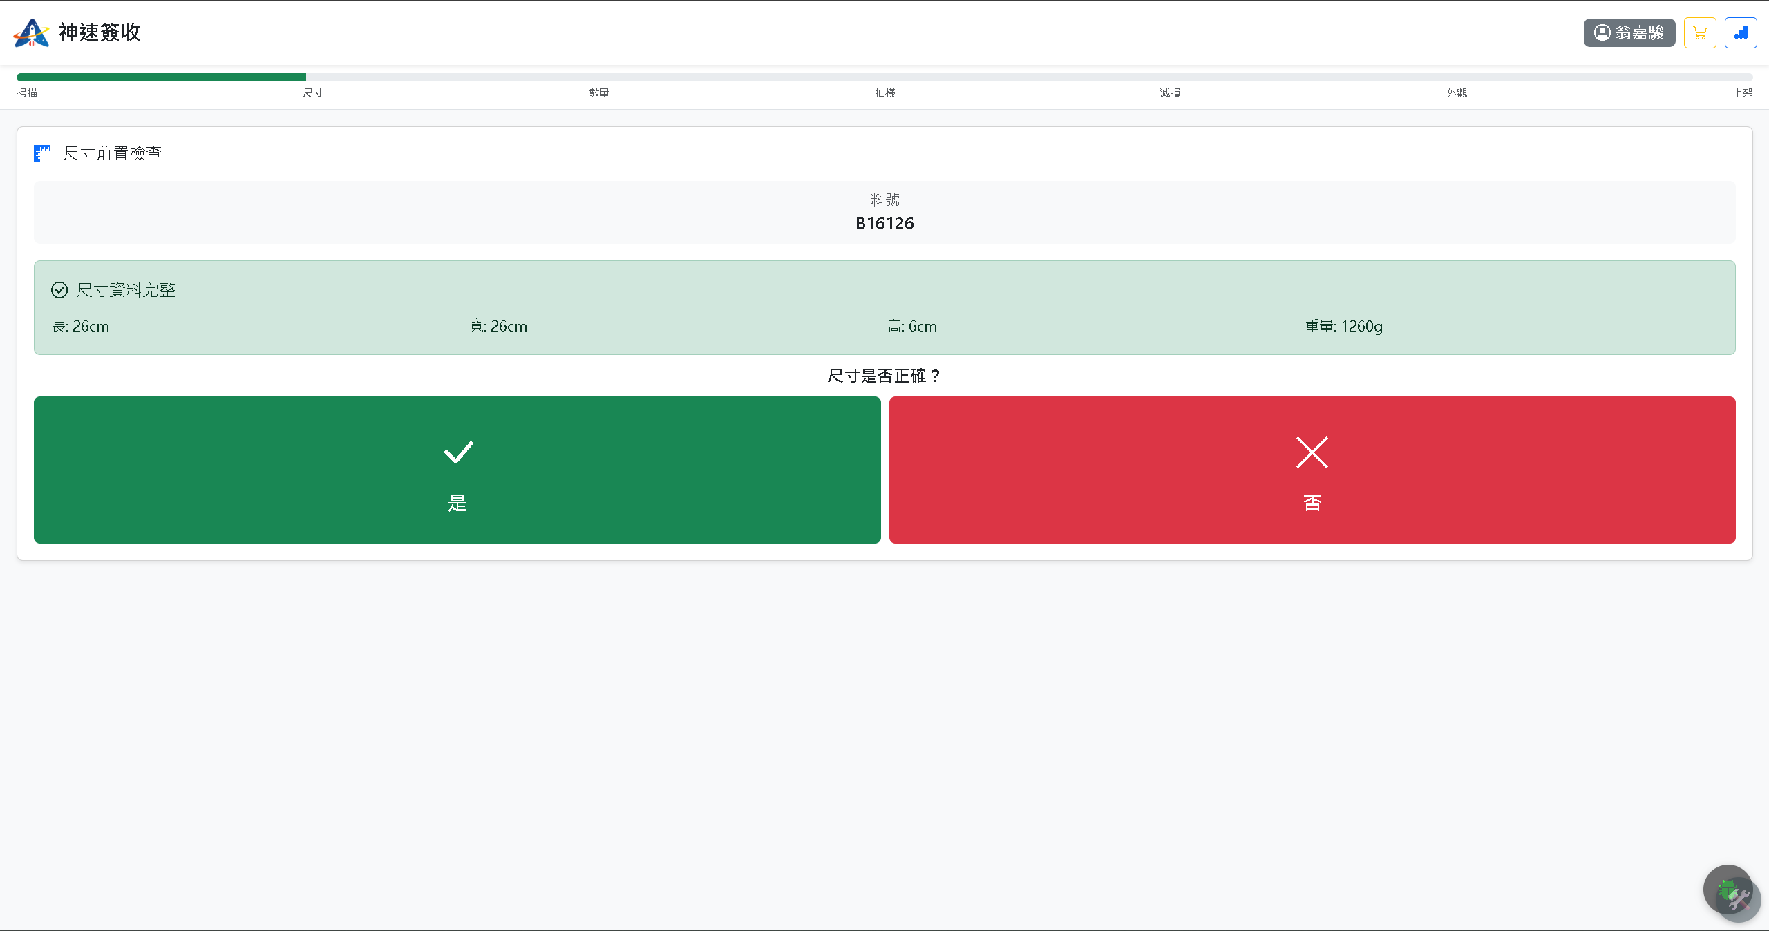1769x931 pixels.
Task: Click the rocket logo icon
Action: [31, 32]
